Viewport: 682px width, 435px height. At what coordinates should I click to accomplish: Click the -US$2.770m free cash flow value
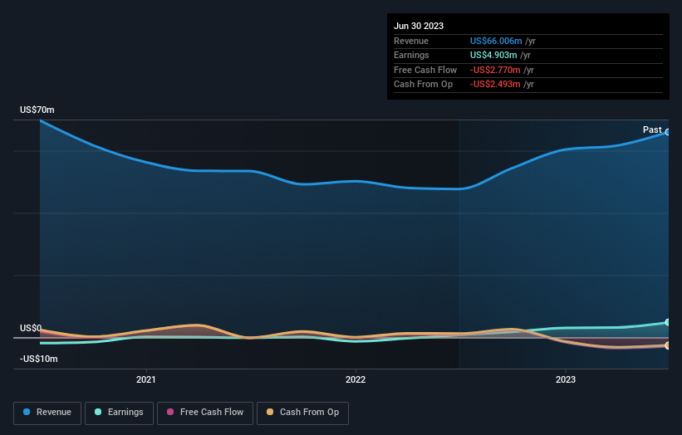pyautogui.click(x=495, y=70)
